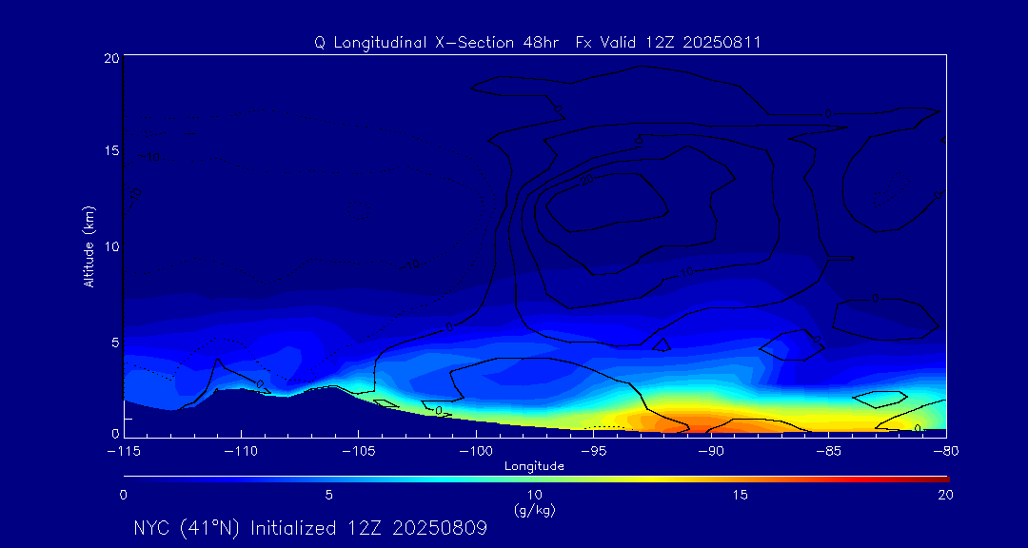Click altitude axis tick label "20"
This screenshot has width=1028, height=548.
[x=111, y=58]
